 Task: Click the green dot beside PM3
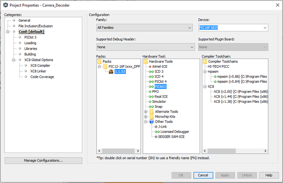[150, 91]
